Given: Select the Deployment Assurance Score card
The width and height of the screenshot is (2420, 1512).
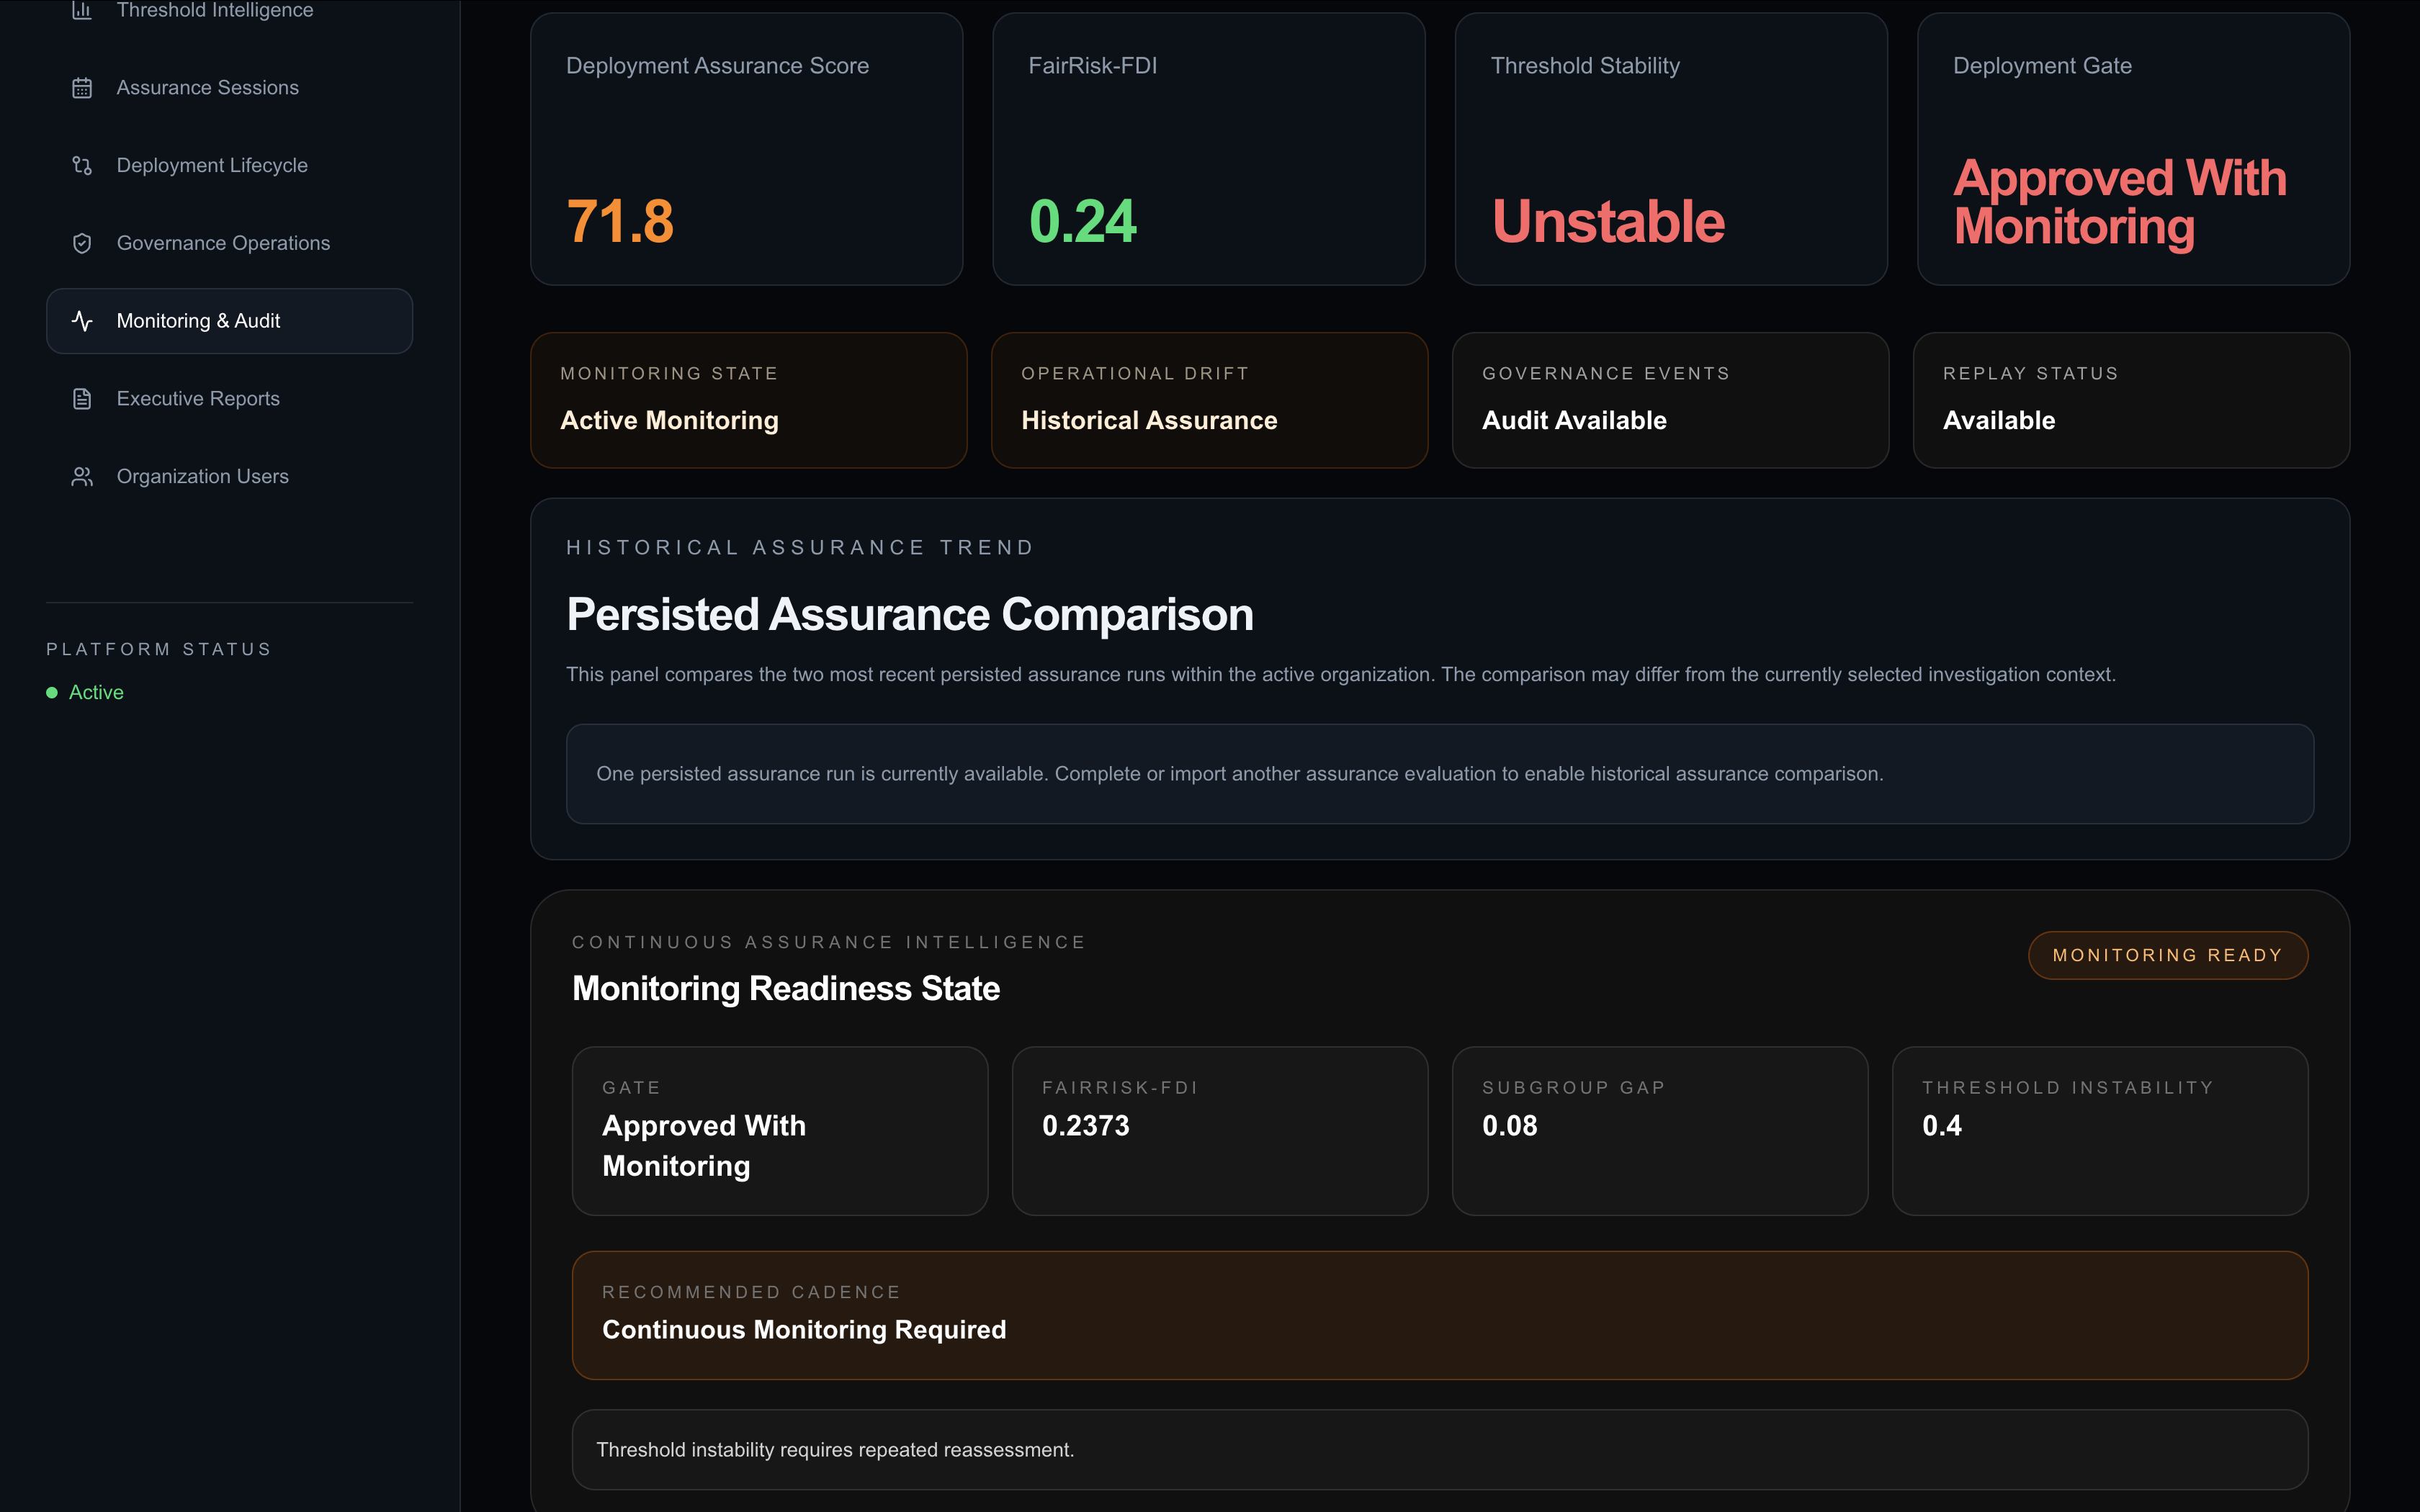Looking at the screenshot, I should [746, 149].
